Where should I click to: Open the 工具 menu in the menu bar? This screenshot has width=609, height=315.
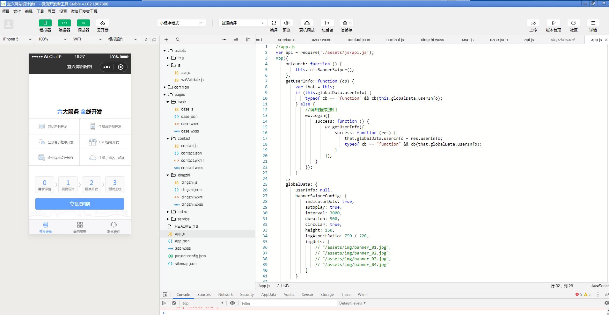[40, 11]
